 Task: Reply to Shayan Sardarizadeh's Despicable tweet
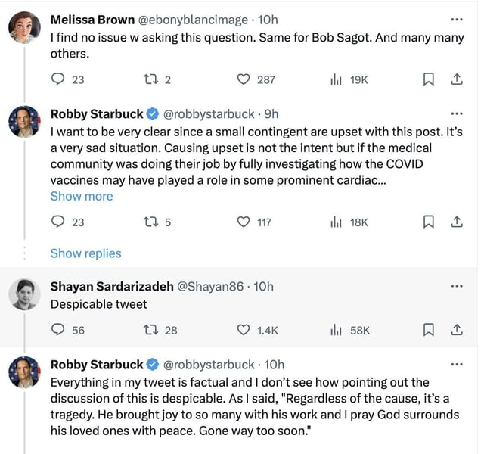point(57,330)
